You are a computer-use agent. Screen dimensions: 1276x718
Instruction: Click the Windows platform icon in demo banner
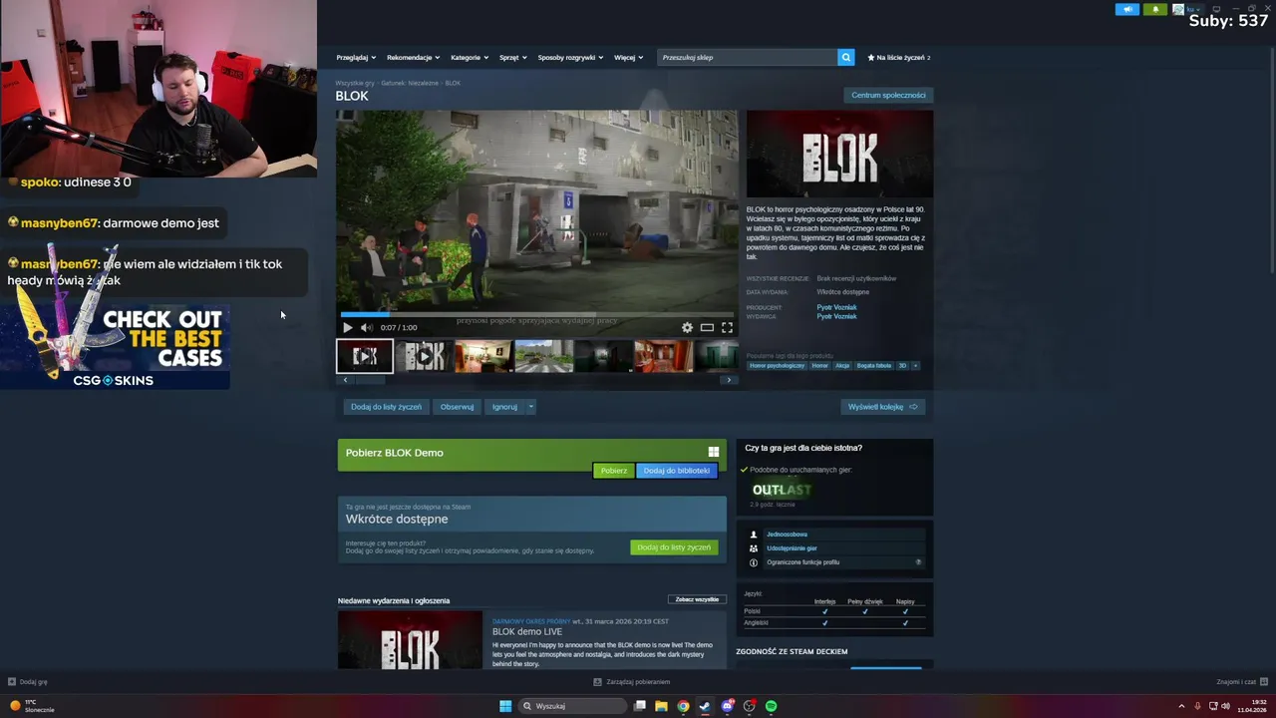tap(713, 452)
